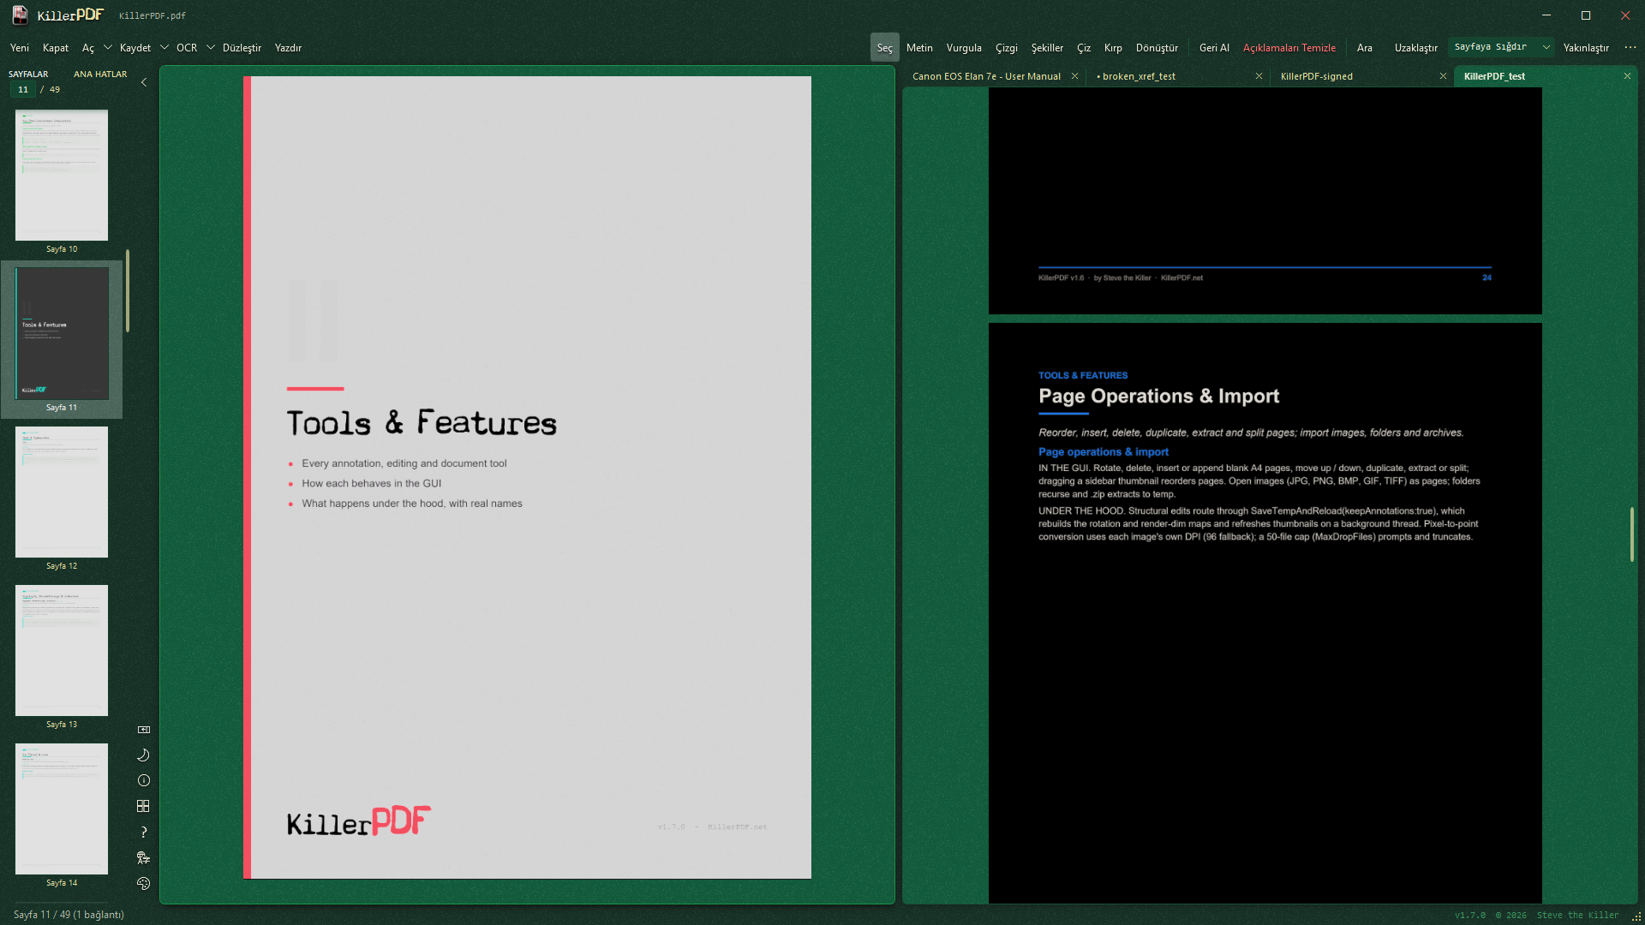Click the right document pane scrollbar handle

coord(1631,534)
